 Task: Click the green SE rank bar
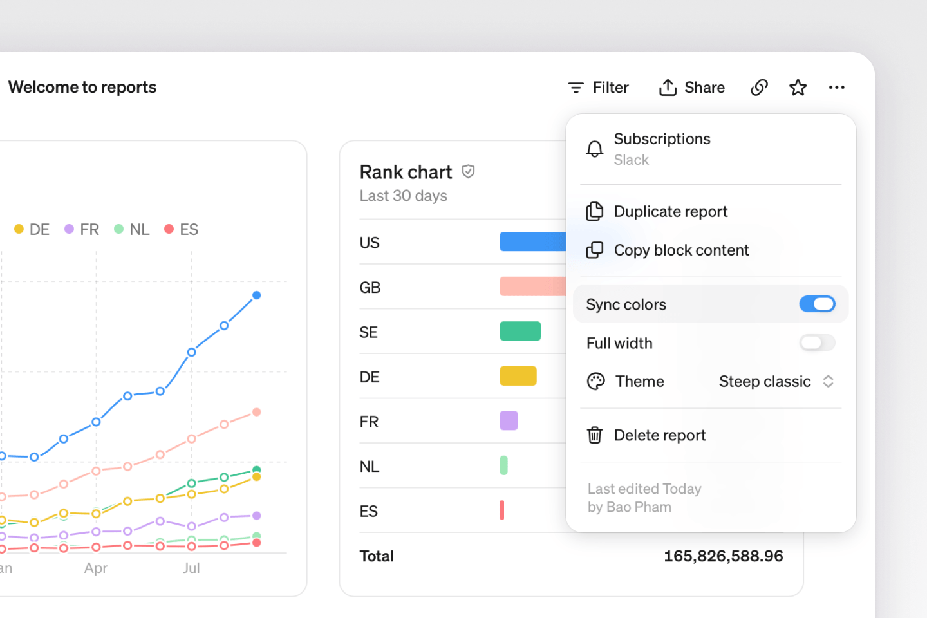coord(520,331)
